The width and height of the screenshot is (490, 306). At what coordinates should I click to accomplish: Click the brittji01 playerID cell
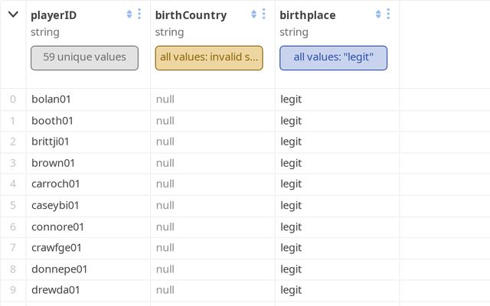[51, 142]
